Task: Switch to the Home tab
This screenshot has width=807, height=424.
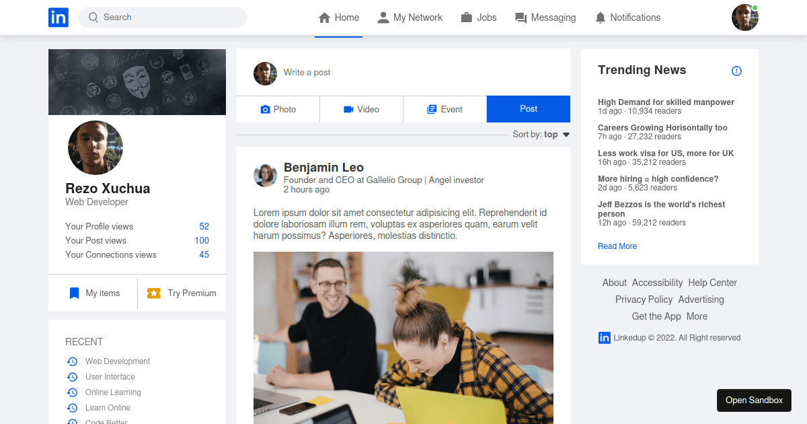Action: point(338,17)
